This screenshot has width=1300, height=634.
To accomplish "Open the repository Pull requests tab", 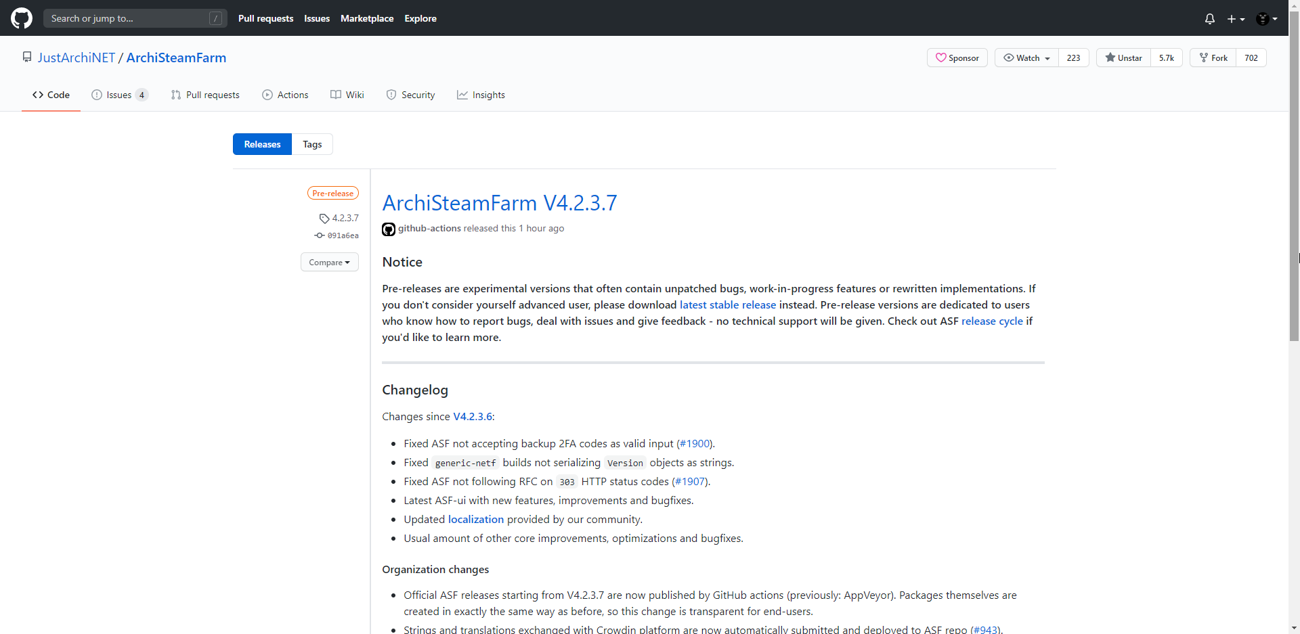I will (205, 95).
